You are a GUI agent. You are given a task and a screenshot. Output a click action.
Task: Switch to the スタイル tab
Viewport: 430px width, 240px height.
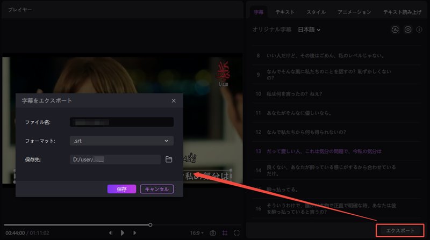(316, 12)
